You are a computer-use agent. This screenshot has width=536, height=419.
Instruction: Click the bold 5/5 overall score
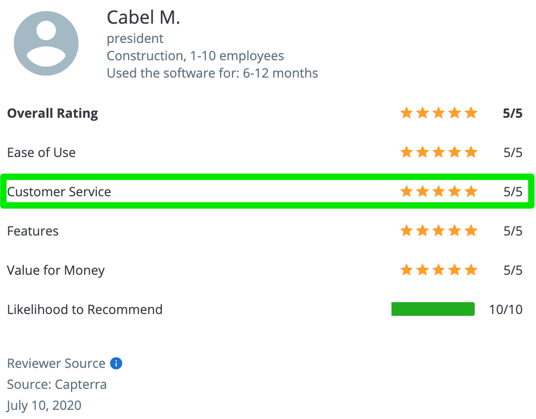coord(512,113)
